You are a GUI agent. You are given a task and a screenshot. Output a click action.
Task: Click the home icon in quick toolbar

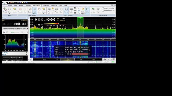pyautogui.click(x=8, y=3)
